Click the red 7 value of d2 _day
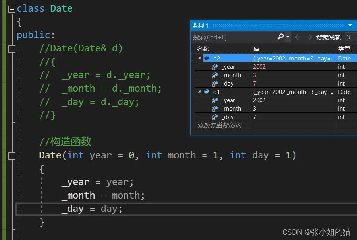The width and height of the screenshot is (357, 240). click(x=255, y=84)
